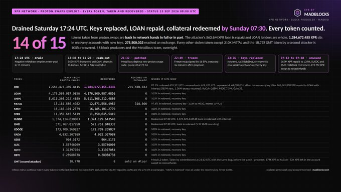
Task: Click the TOKEN column header
Action: (18, 79)
